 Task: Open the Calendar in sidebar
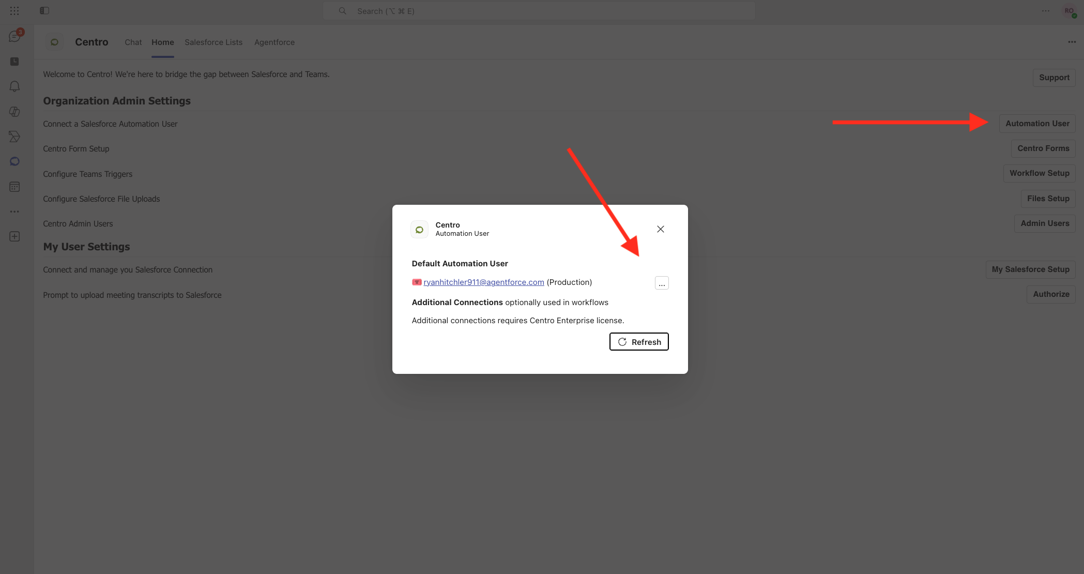click(x=14, y=187)
